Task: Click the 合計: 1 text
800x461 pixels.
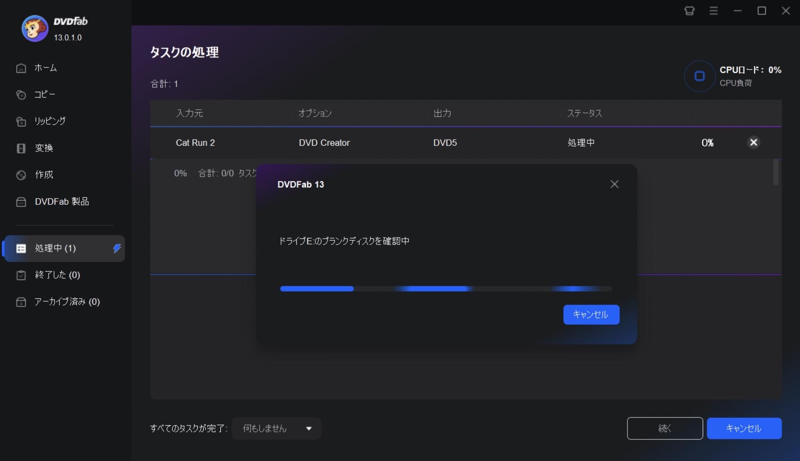Action: tap(164, 84)
